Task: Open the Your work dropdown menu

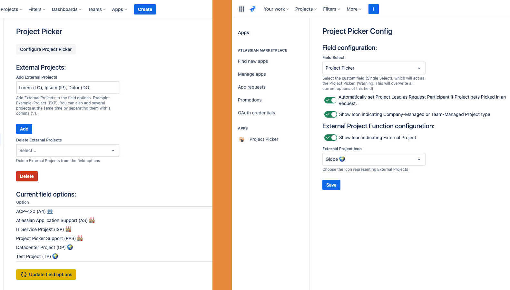Action: [276, 9]
